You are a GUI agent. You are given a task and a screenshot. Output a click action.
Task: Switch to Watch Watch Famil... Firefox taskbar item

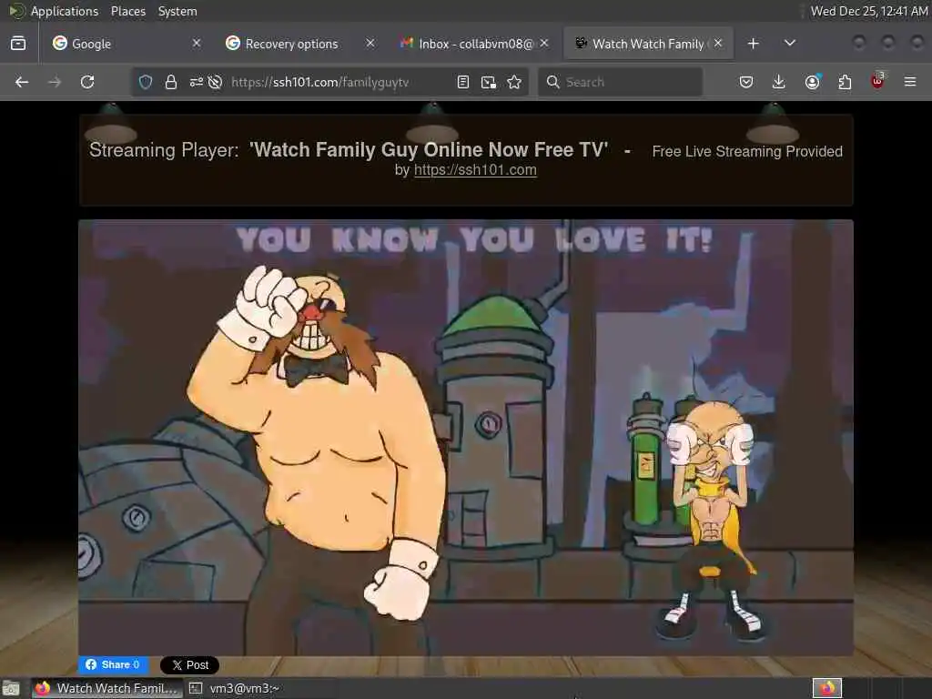[107, 688]
